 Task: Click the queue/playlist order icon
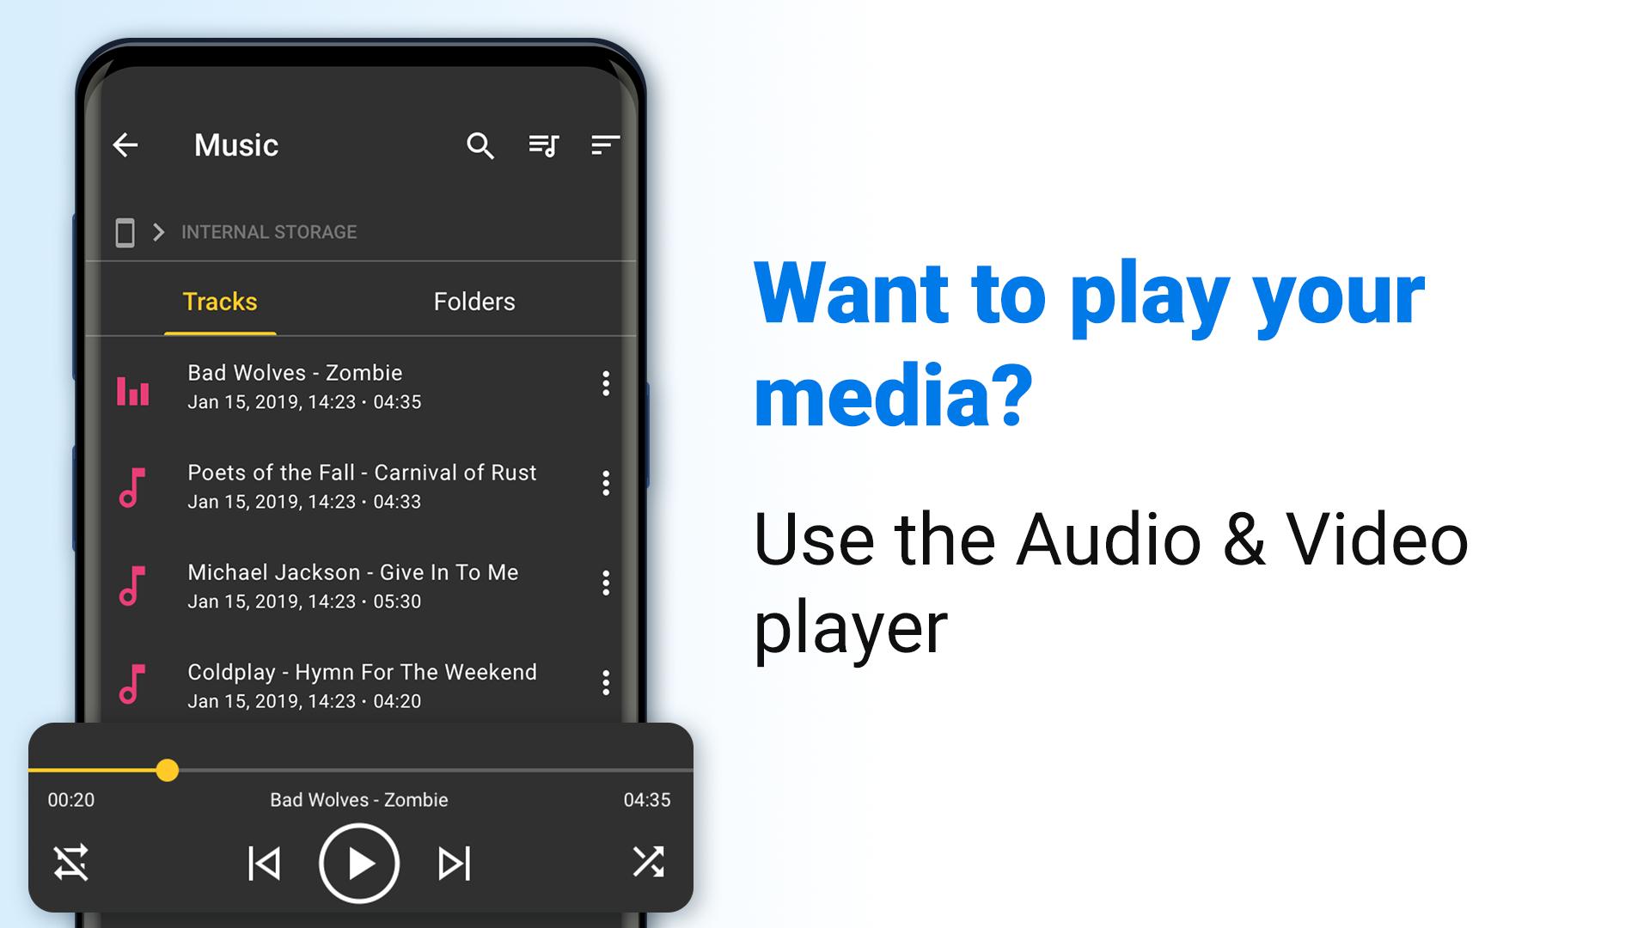(543, 145)
